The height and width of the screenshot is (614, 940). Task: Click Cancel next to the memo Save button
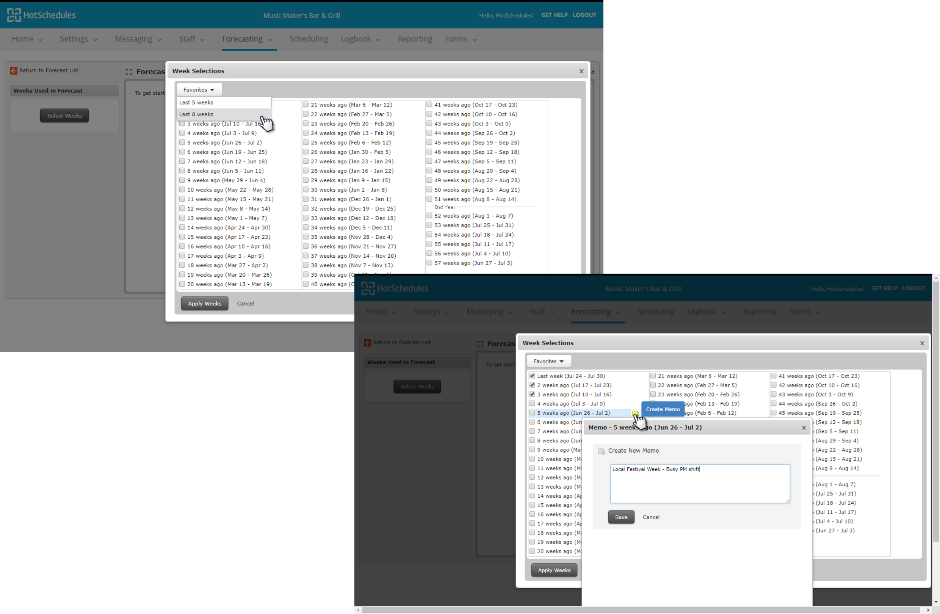pyautogui.click(x=651, y=517)
